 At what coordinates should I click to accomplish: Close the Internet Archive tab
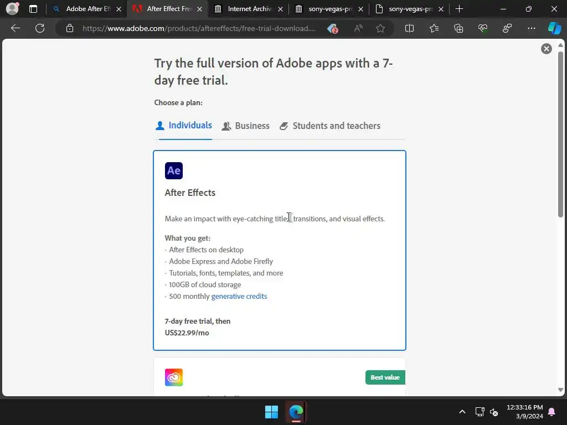tap(280, 9)
